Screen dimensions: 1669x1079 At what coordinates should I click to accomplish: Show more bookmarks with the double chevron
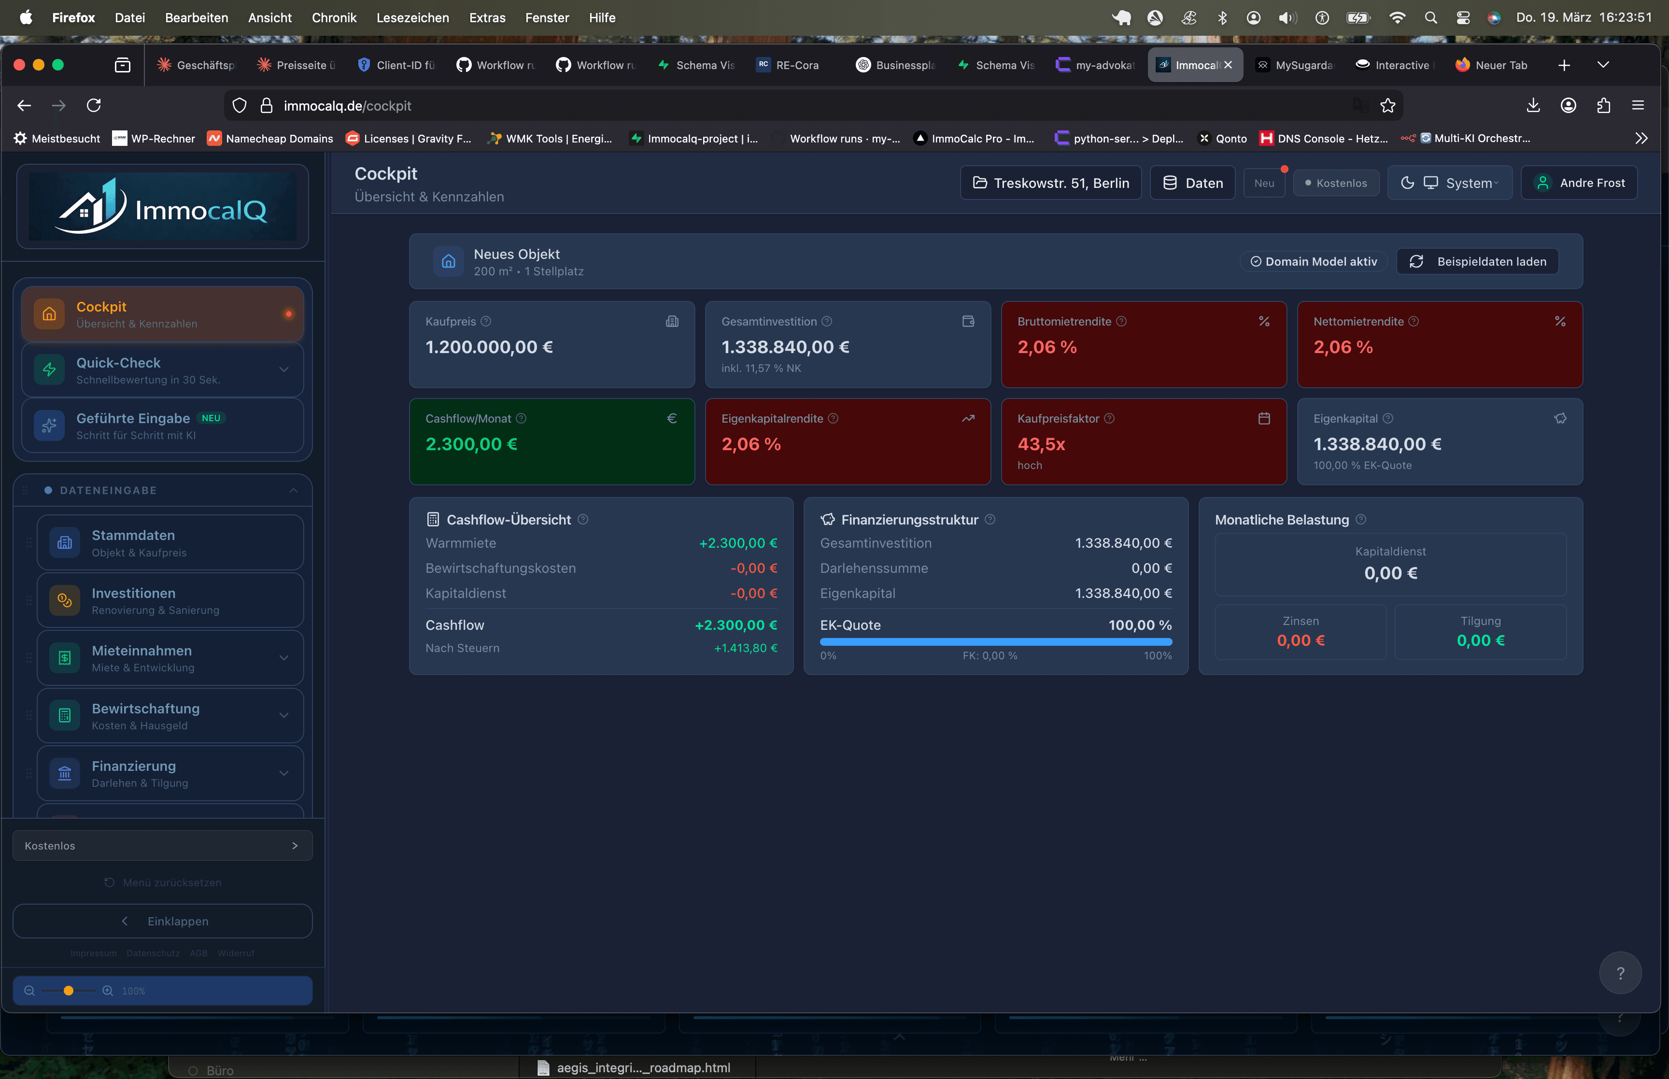click(1641, 138)
